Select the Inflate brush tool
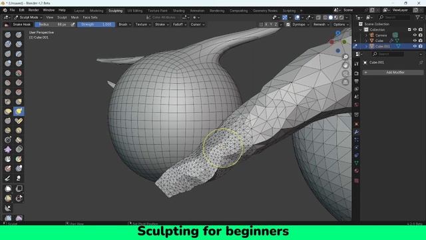 [7, 63]
